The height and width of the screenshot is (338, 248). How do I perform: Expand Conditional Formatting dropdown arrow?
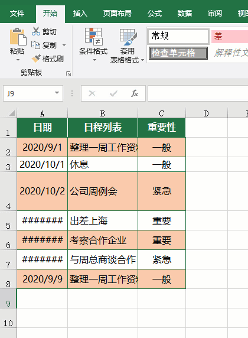click(x=94, y=60)
